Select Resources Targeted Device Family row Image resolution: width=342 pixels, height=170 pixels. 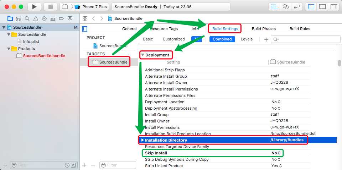(x=227, y=147)
